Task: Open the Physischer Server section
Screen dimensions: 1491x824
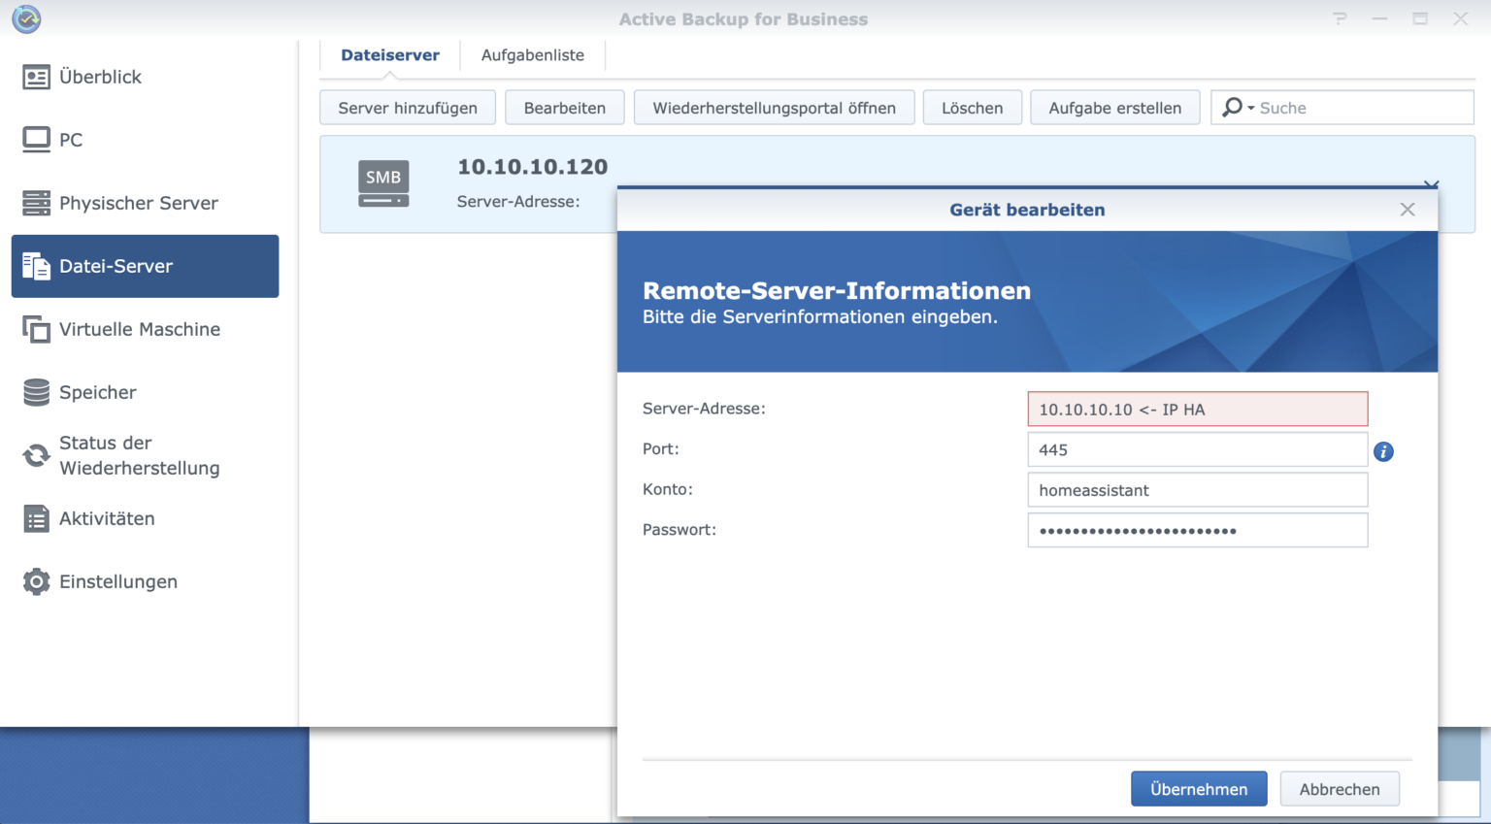Action: click(x=138, y=203)
